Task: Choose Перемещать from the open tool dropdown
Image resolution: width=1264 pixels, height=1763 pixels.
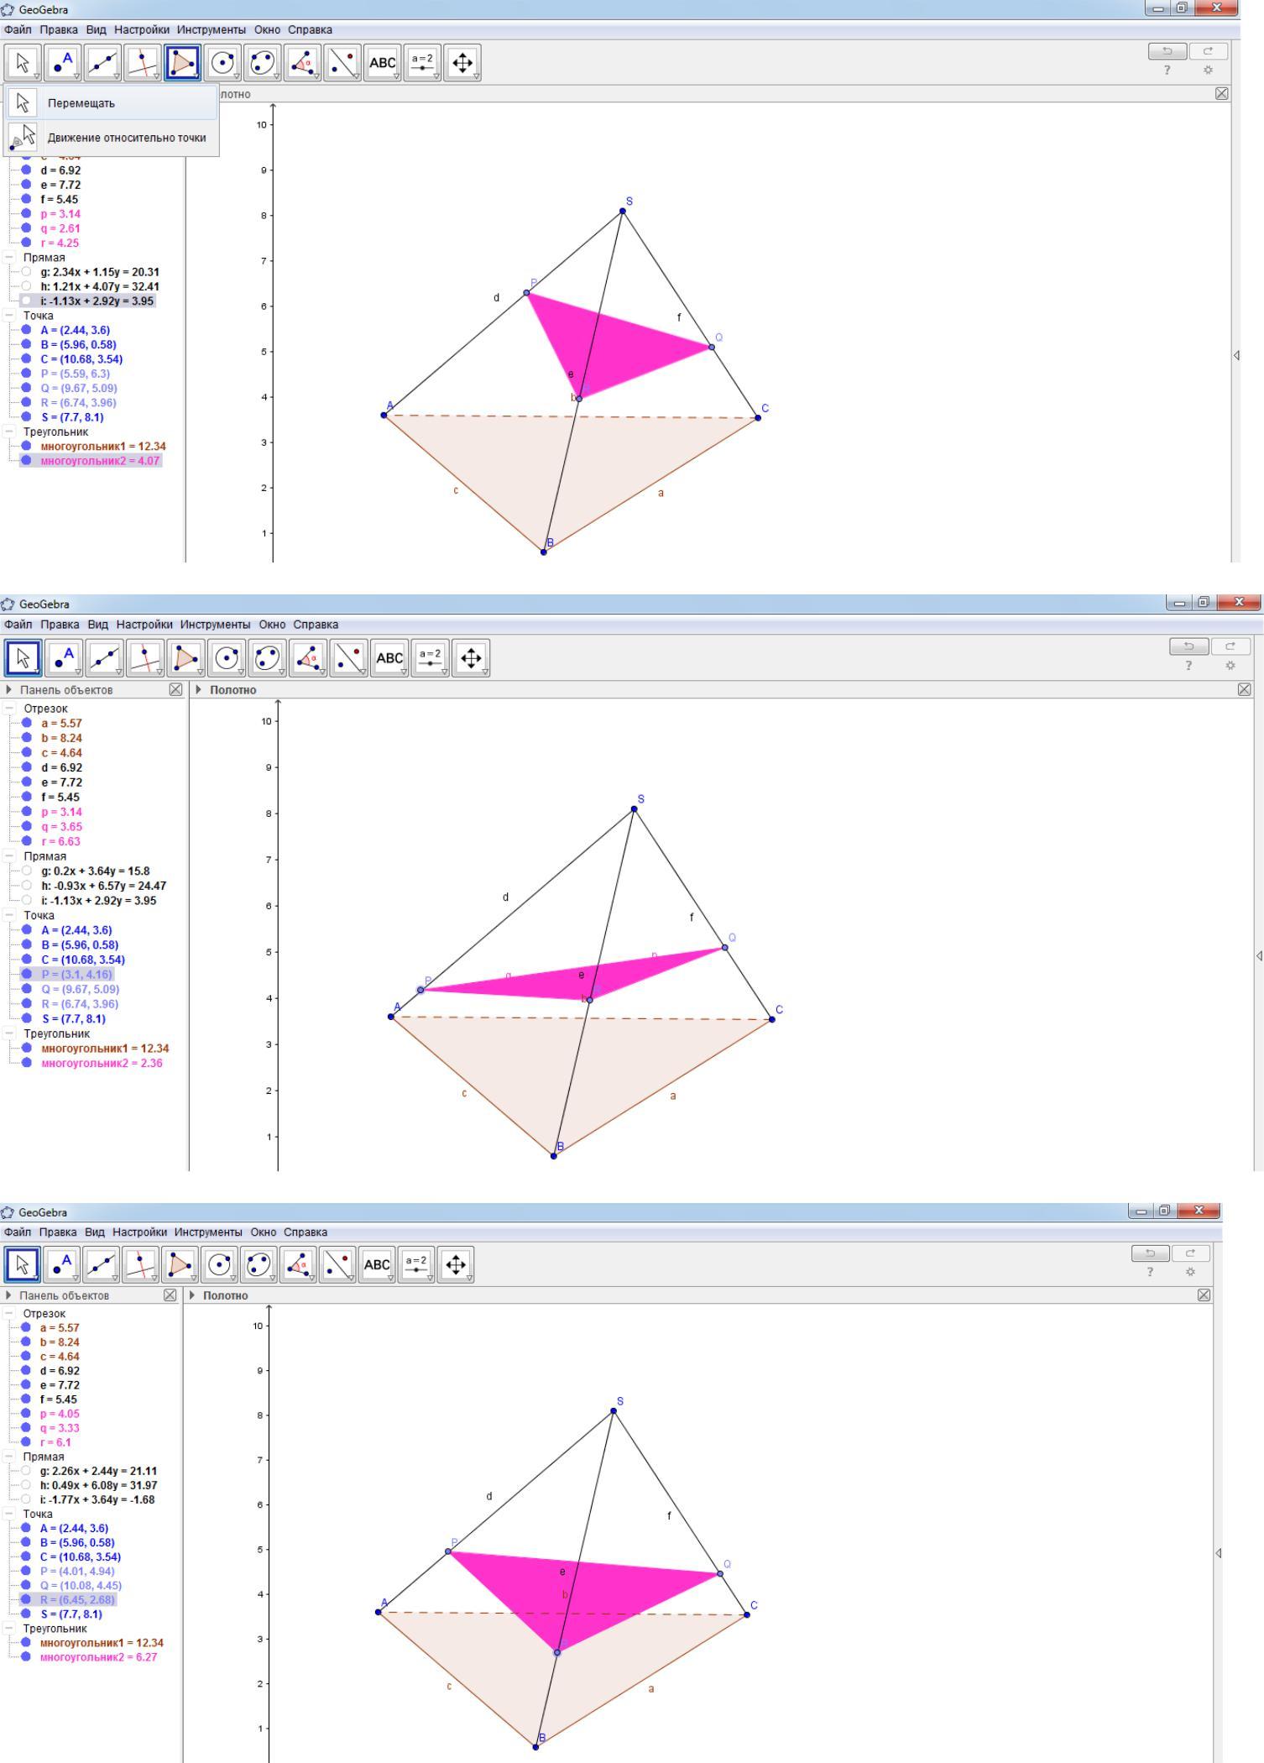Action: (112, 103)
